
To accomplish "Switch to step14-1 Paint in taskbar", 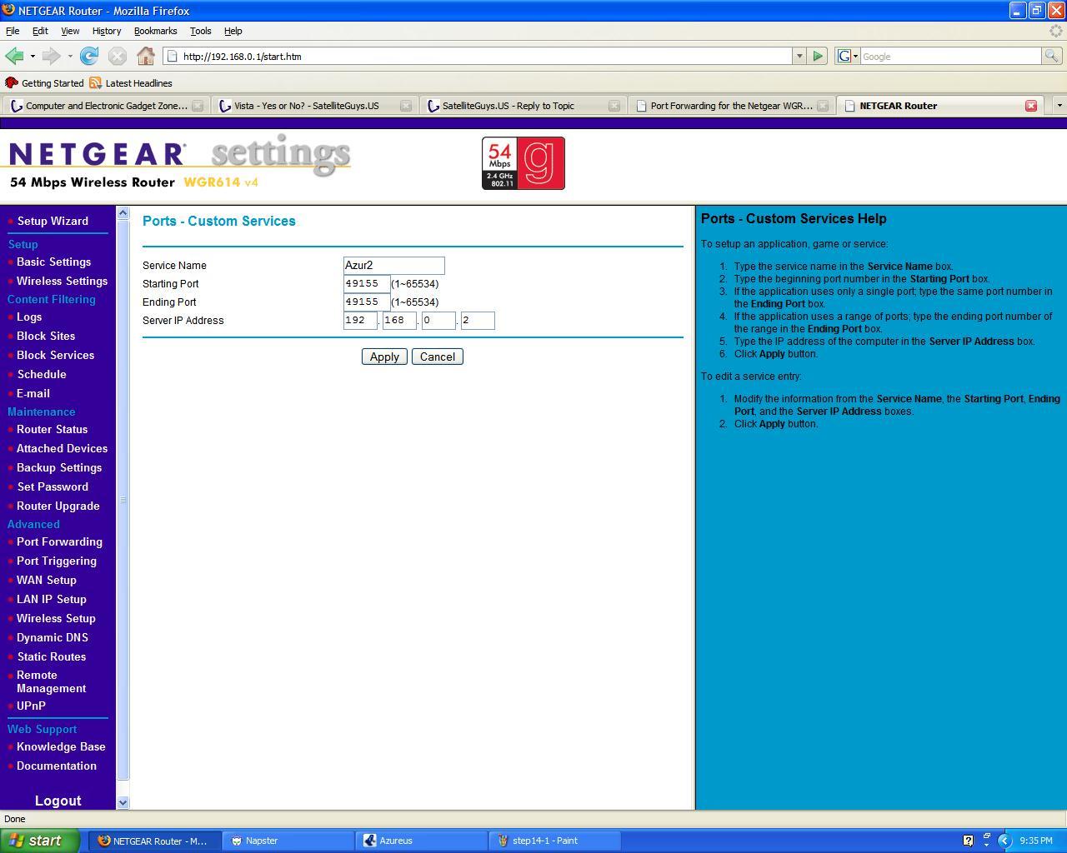I will pyautogui.click(x=556, y=841).
